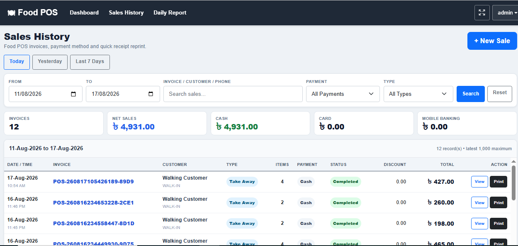
Task: Print the ৳ 427.00 invoice
Action: click(x=499, y=182)
